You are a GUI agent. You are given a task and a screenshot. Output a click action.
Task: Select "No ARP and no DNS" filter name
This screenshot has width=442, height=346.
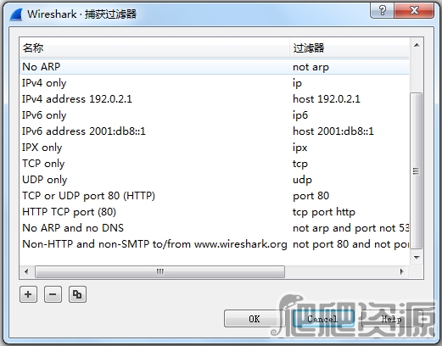tap(73, 228)
